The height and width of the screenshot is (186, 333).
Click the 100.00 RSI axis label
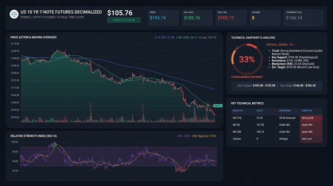[15, 142]
